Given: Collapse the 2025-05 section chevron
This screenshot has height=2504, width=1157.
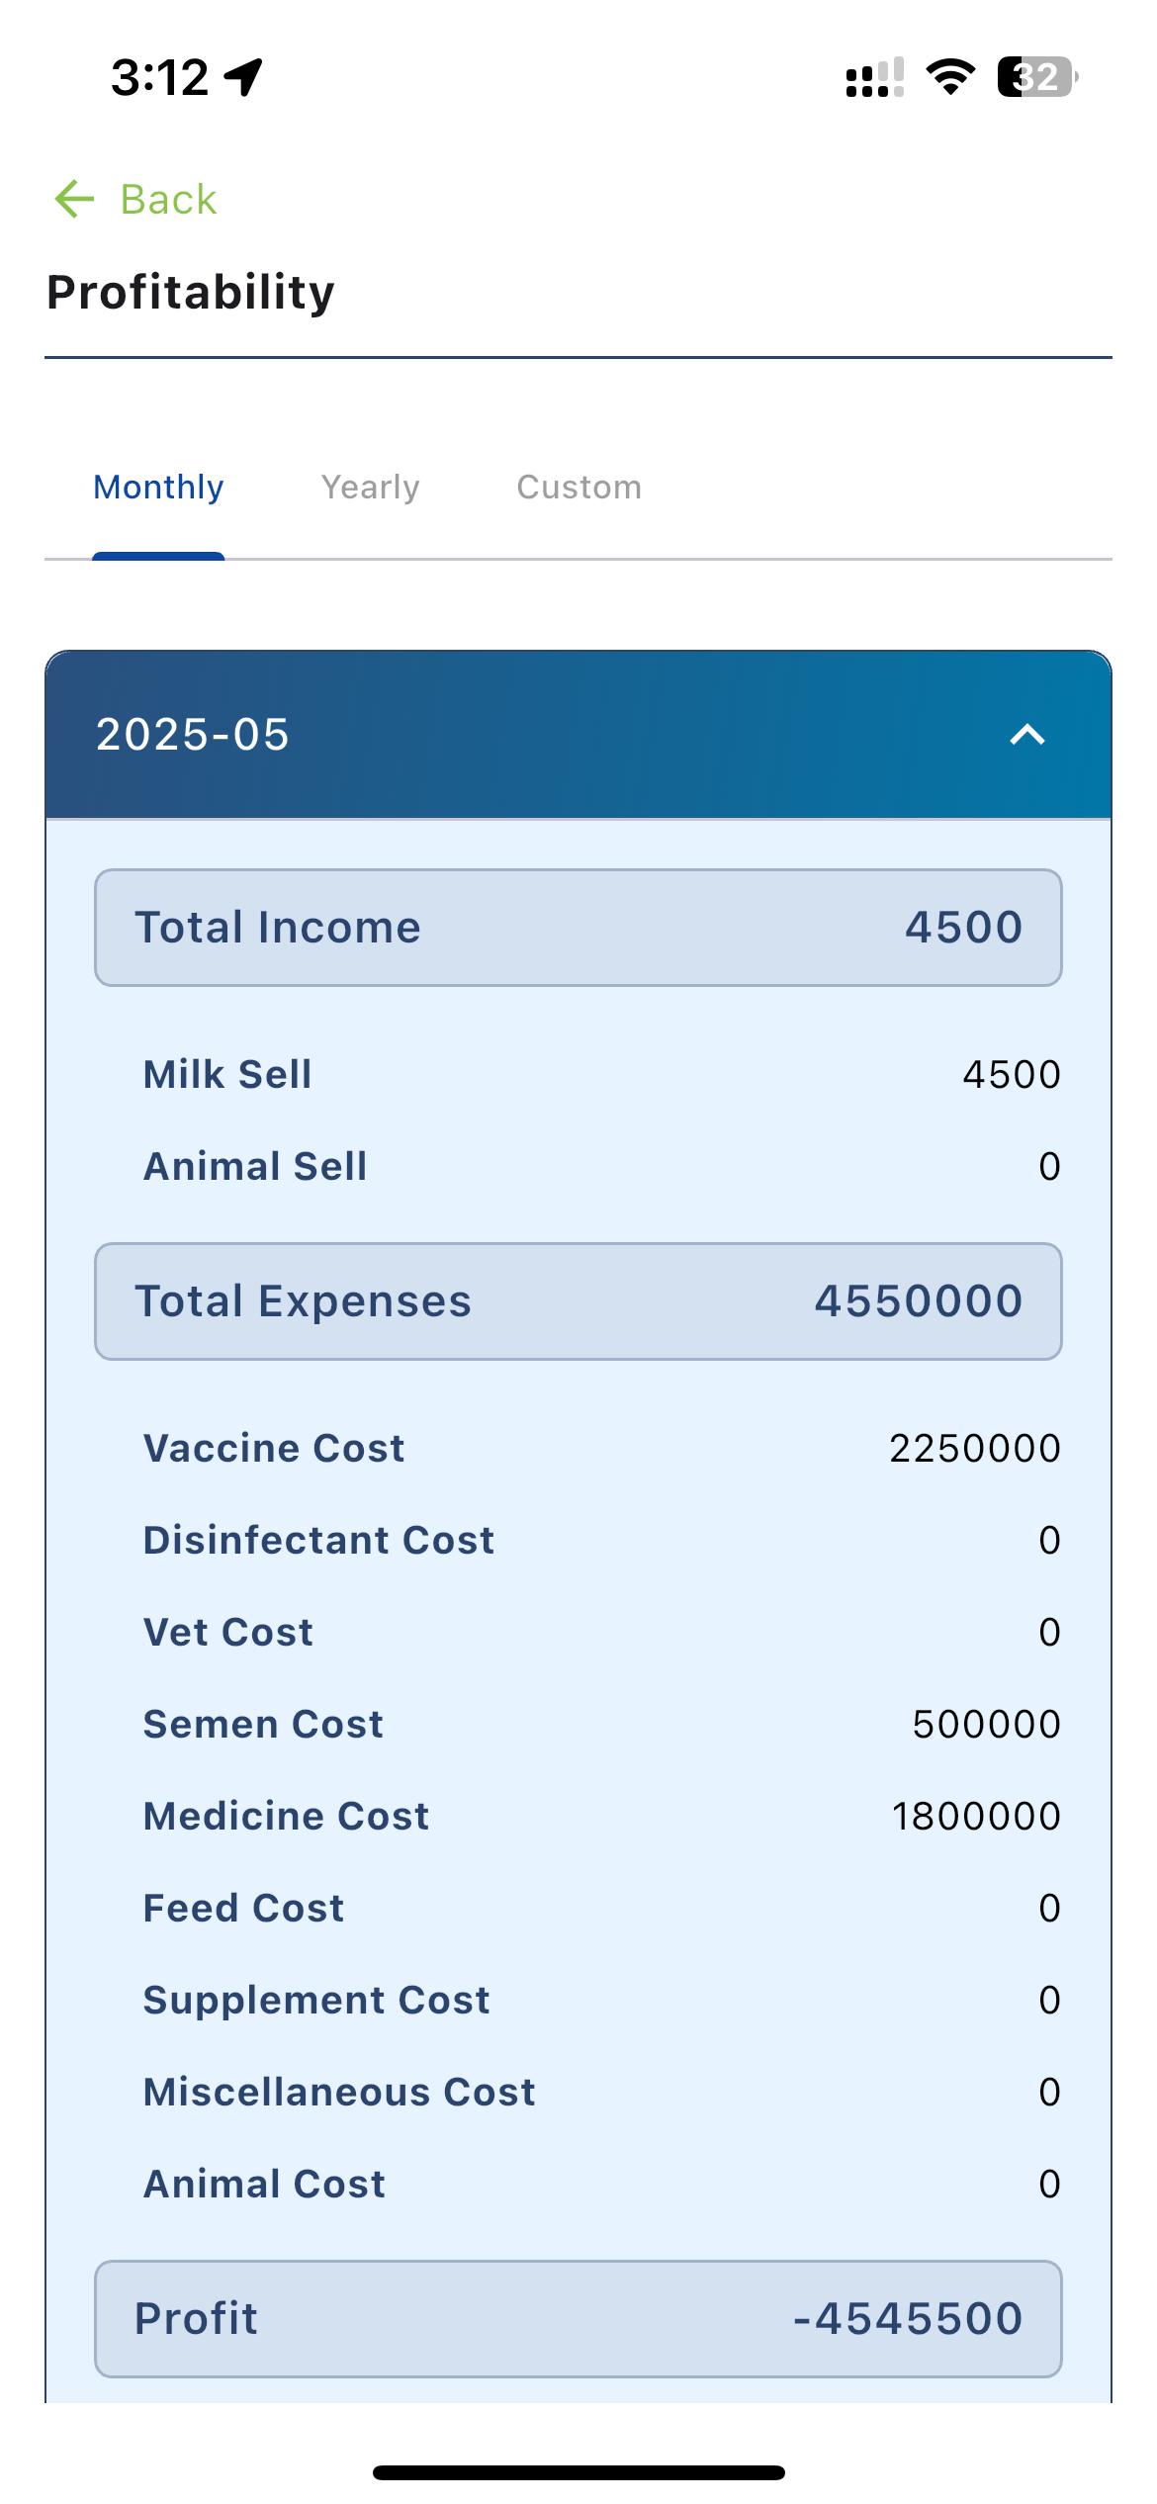Looking at the screenshot, I should click(x=1027, y=735).
